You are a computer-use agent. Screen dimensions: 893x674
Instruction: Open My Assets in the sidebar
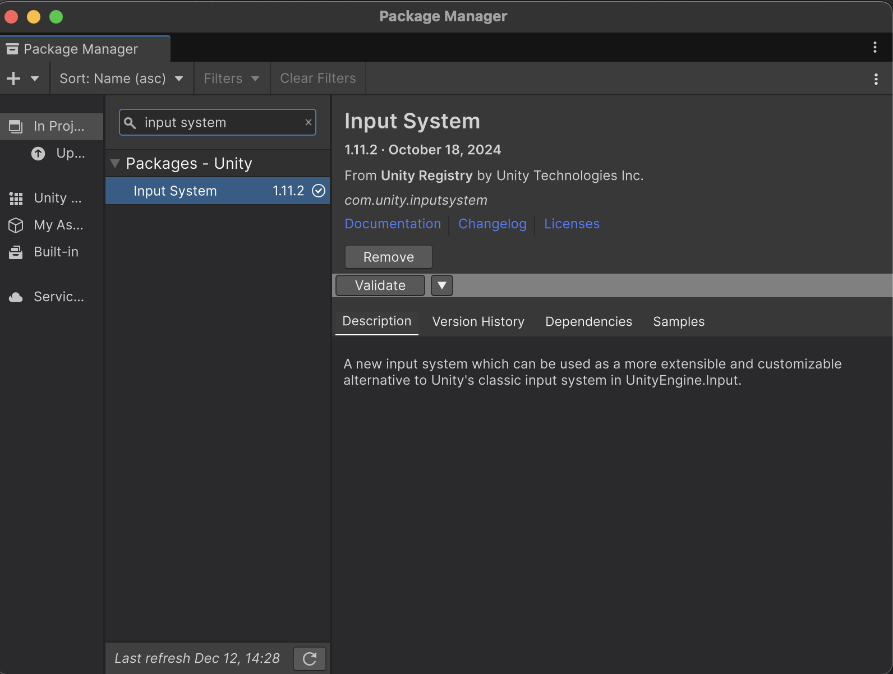[52, 225]
